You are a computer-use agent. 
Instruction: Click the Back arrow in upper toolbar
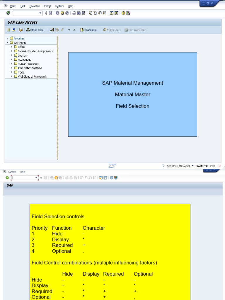(46, 13)
